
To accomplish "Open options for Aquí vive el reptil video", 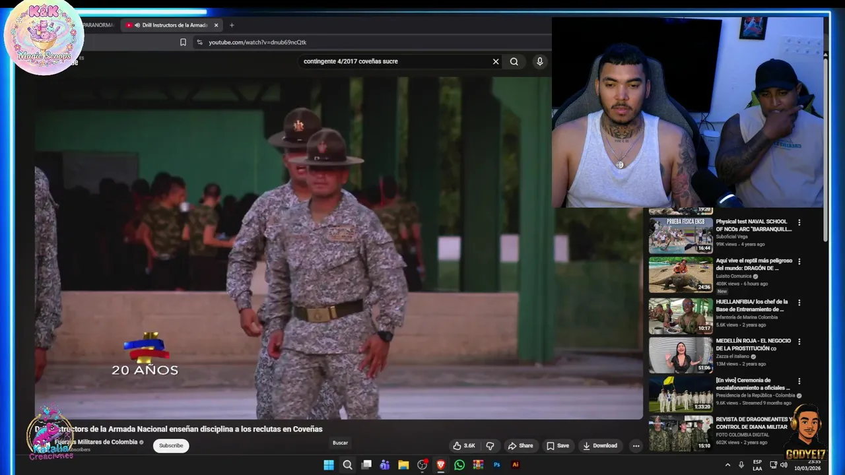I will 799,262.
